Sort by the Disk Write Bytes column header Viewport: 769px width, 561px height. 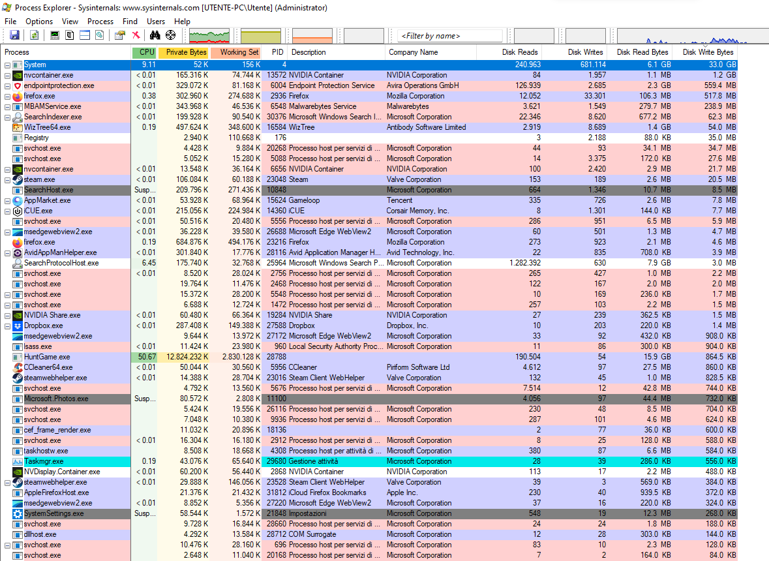pos(705,52)
